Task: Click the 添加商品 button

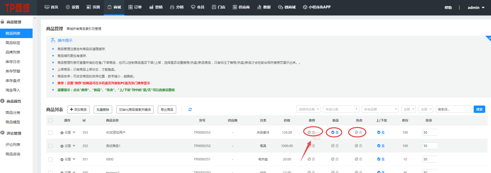Action: 78,109
